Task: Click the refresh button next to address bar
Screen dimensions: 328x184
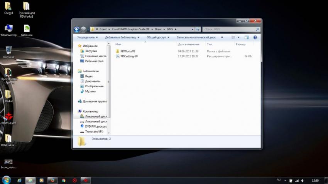Action: click(198, 29)
